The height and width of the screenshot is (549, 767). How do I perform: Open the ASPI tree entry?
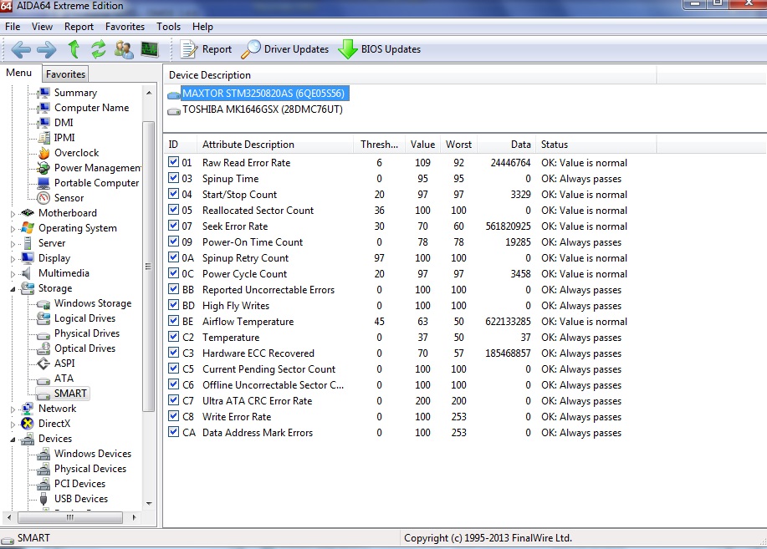pyautogui.click(x=56, y=363)
